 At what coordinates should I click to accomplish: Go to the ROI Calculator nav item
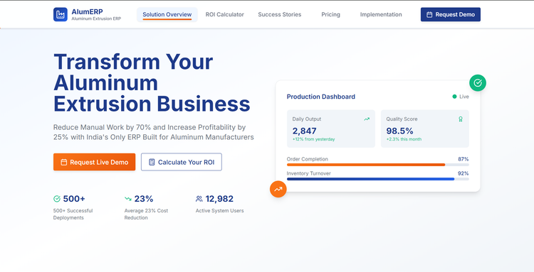[x=225, y=15]
